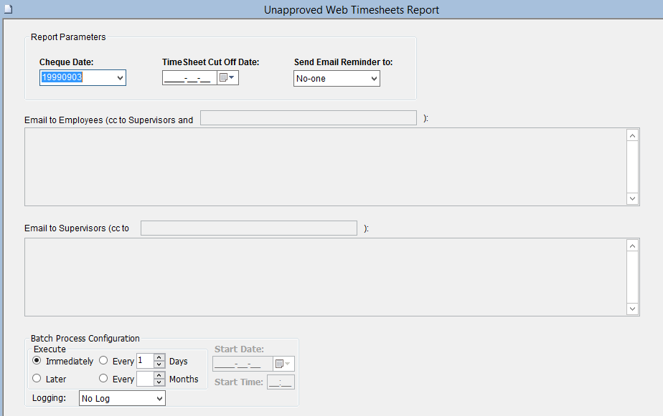Image resolution: width=663 pixels, height=416 pixels.
Task: Decrease the Every Months spinner value
Action: pyautogui.click(x=159, y=382)
